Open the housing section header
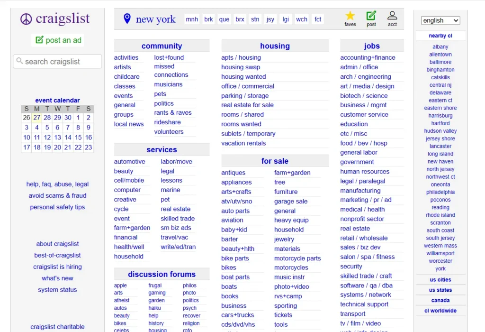Viewport: 485px width, 332px height. coord(275,46)
